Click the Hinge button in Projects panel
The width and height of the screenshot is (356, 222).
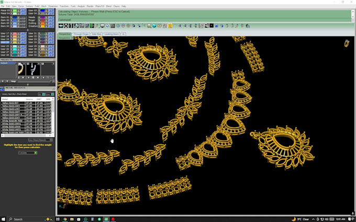coord(13,81)
